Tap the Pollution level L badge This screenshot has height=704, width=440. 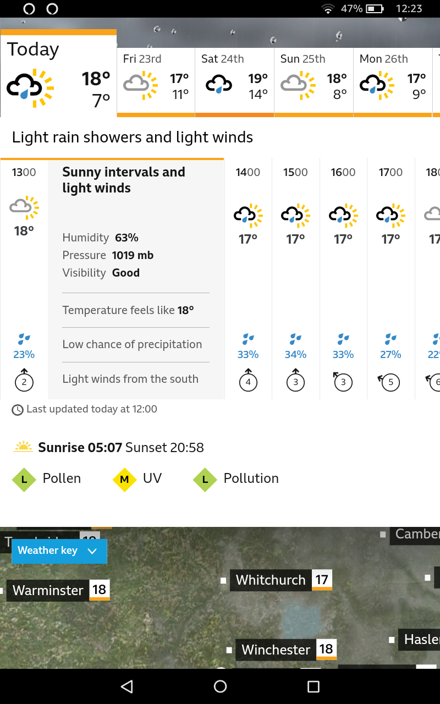coord(205,479)
